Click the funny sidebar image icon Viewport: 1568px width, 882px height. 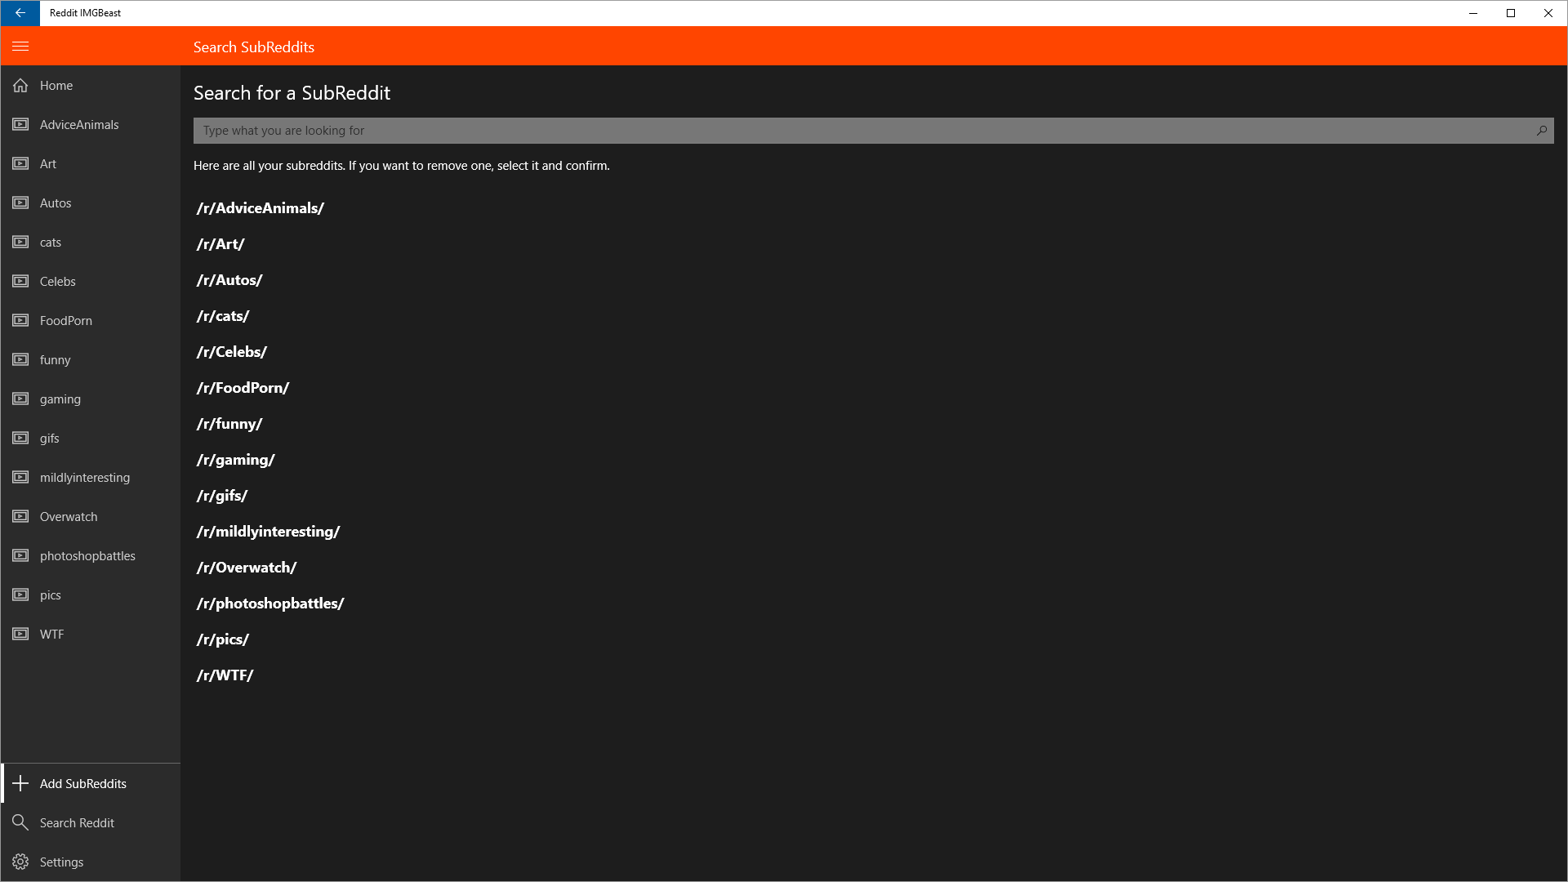pos(20,359)
